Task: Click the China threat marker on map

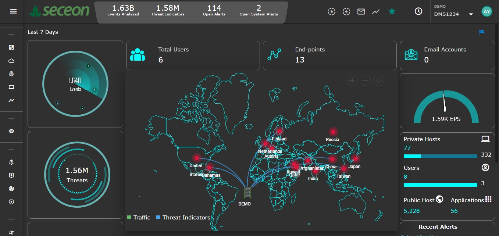Action: 332,159
